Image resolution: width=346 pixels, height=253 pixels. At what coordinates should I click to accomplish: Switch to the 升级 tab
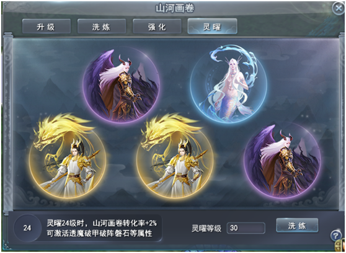[47, 27]
